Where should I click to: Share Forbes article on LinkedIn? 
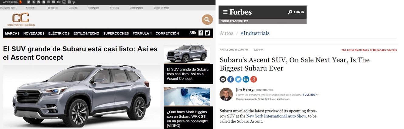tap(246, 79)
